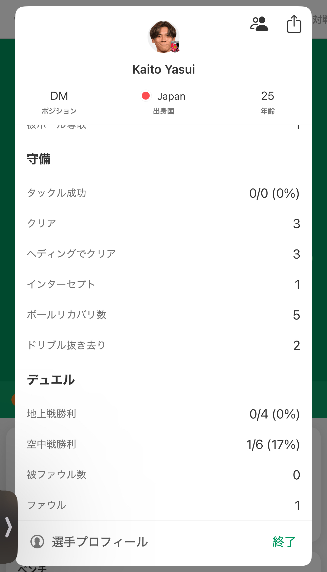327x572 pixels.
Task: Open the 選手プロフィール link
Action: (100, 542)
